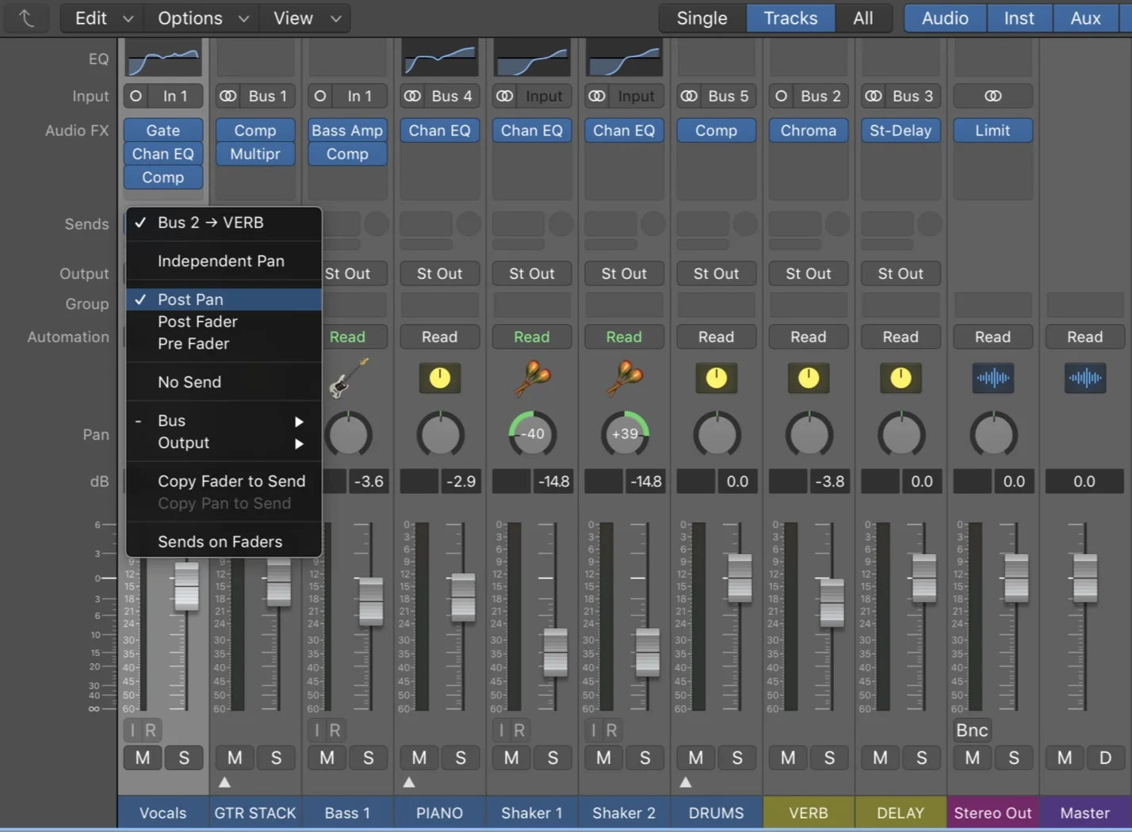This screenshot has height=832, width=1132.
Task: Solo the VERB channel
Action: (x=829, y=758)
